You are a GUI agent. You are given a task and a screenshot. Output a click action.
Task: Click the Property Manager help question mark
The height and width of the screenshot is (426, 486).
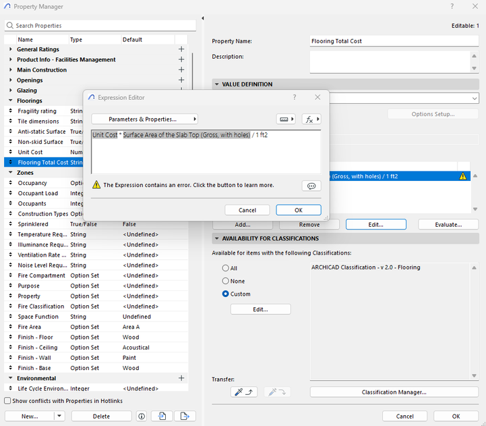[452, 6]
